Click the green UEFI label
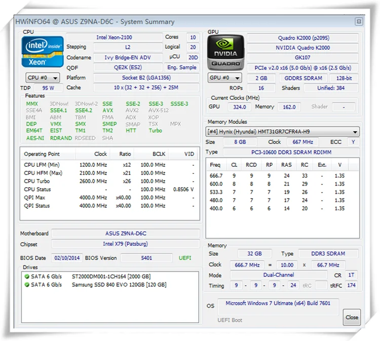The width and height of the screenshot is (380, 341). [x=185, y=258]
